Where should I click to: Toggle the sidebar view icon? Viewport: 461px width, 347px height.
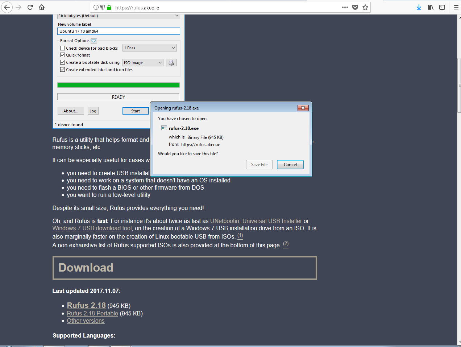pos(442,7)
